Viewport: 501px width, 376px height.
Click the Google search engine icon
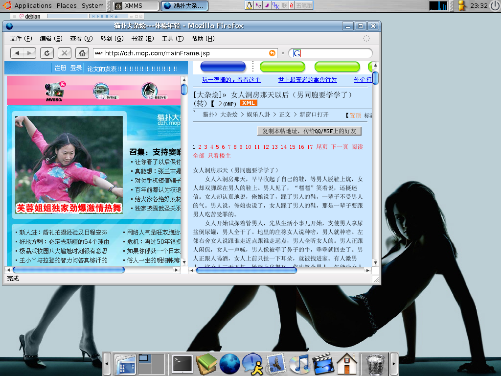[x=297, y=53]
